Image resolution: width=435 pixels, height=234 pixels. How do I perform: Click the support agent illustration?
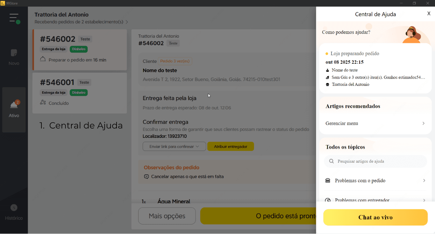[x=411, y=34]
